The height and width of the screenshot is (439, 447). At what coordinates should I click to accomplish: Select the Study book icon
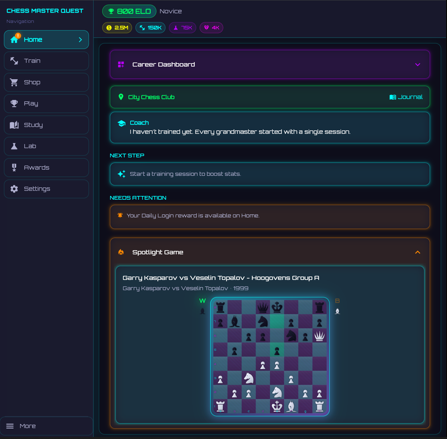[x=14, y=125]
